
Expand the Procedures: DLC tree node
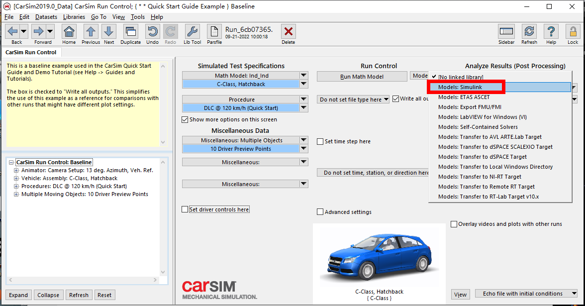[16, 186]
